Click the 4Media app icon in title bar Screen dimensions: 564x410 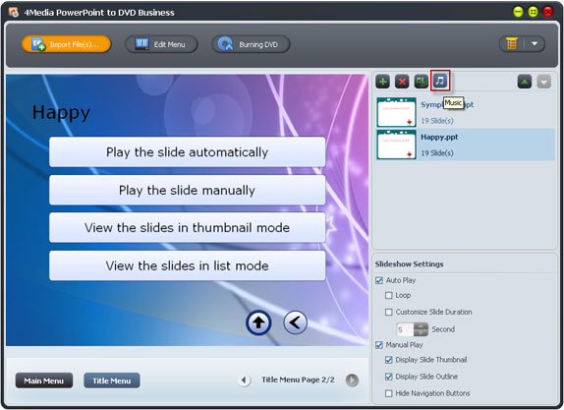[14, 12]
